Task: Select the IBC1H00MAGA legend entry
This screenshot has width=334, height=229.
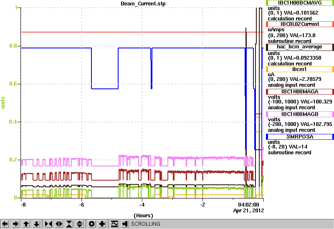Action: (x=300, y=92)
